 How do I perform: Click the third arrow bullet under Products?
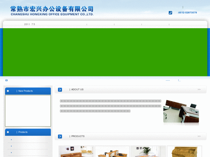11,152
